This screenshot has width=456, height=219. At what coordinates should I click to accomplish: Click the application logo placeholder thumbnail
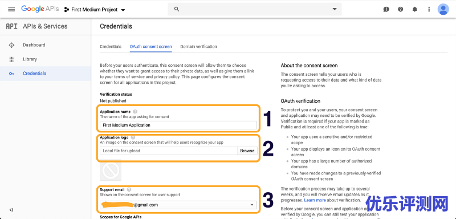[111, 170]
